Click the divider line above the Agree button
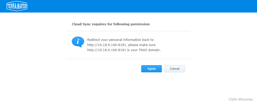The width and height of the screenshot is (257, 103). pyautogui.click(x=128, y=59)
